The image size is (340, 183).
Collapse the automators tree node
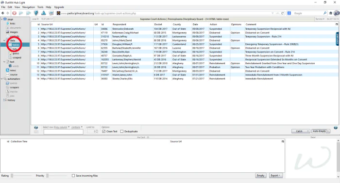[2, 79]
